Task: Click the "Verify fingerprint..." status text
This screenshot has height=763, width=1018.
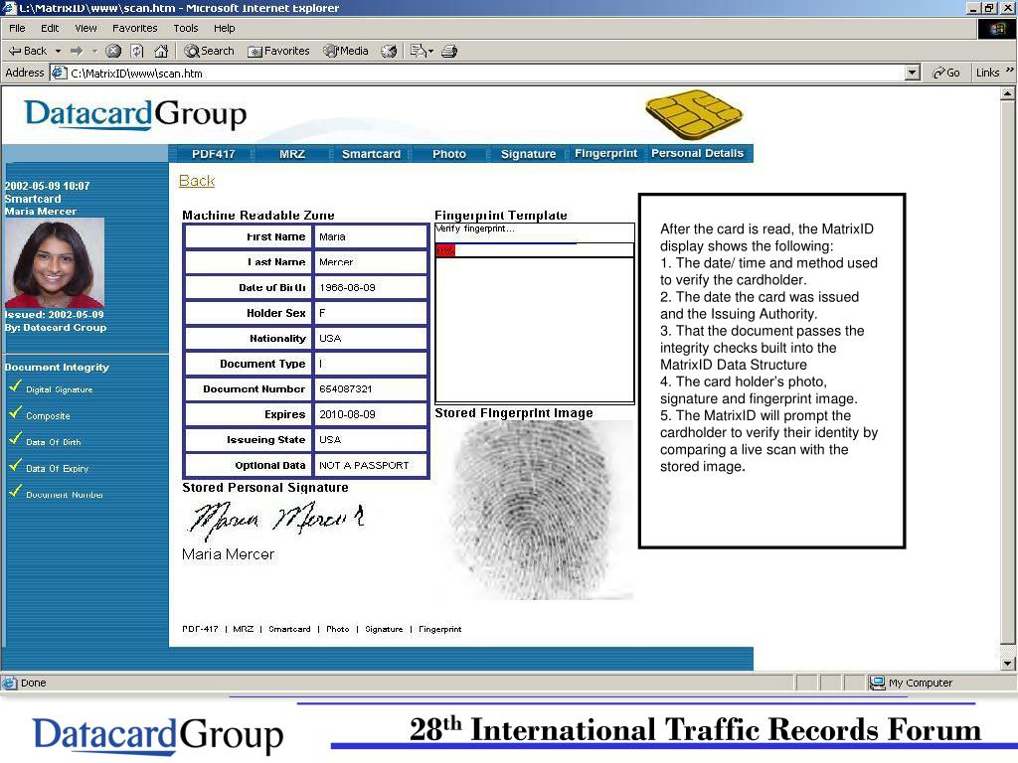Action: (x=475, y=229)
